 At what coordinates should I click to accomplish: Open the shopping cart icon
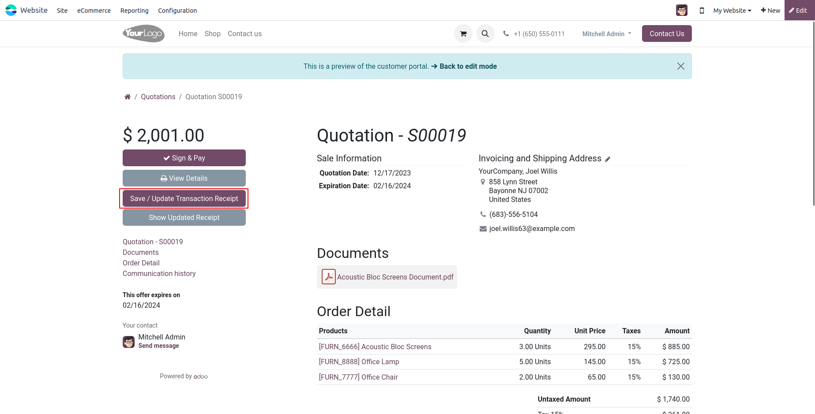pos(463,34)
